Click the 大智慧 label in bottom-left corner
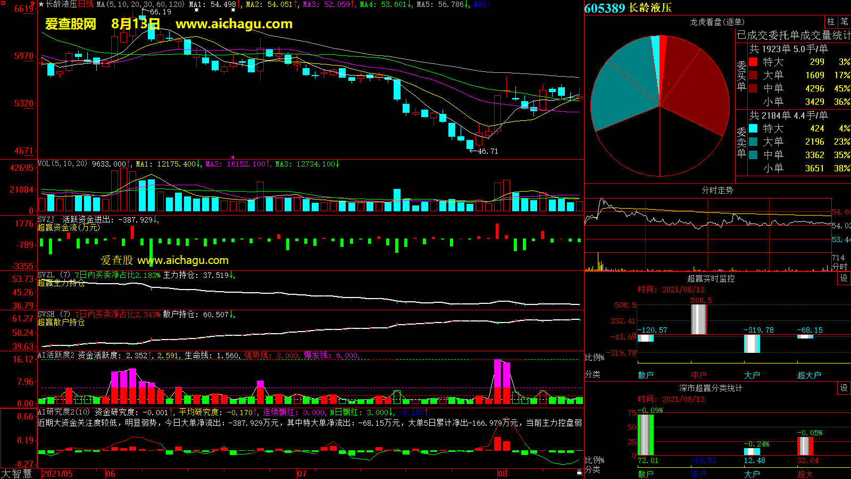Screen dimensions: 851x479 (x=16, y=474)
